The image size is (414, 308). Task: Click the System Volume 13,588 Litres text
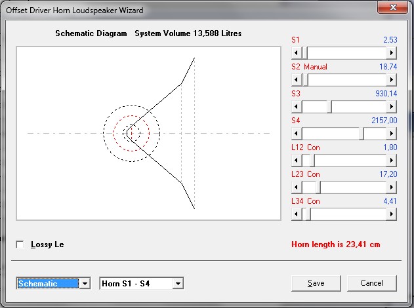[188, 33]
